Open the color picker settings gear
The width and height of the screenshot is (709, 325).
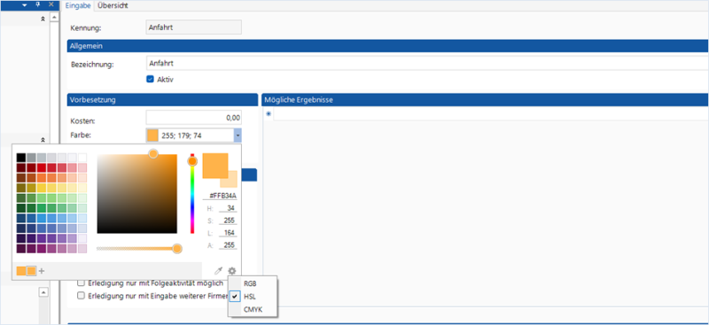pos(232,271)
